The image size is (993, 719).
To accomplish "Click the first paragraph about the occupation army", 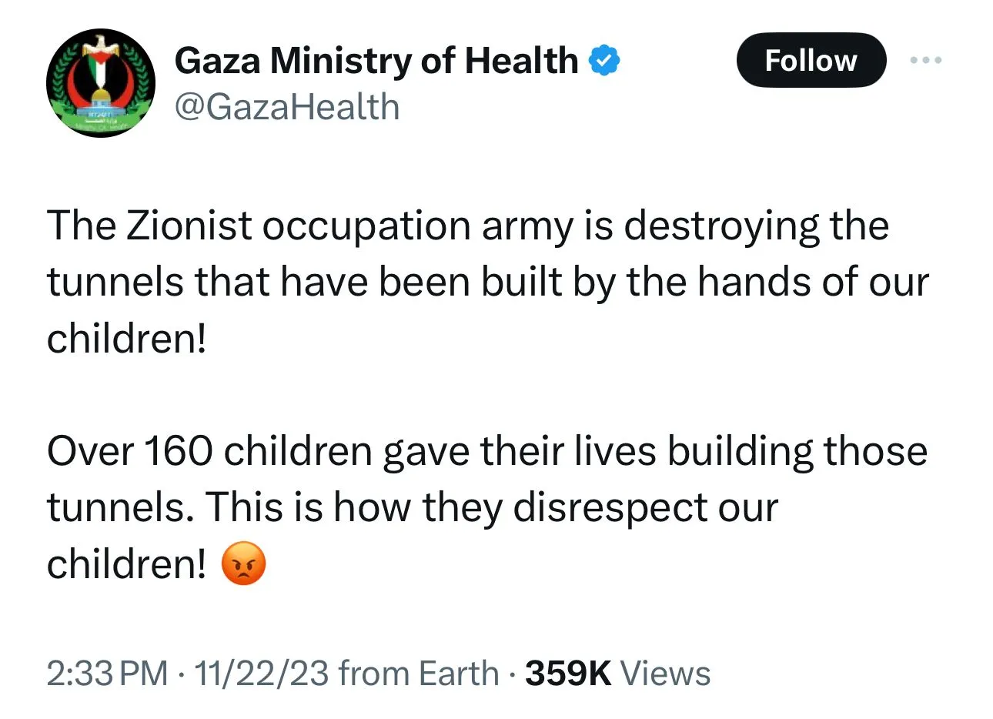I will pos(487,282).
